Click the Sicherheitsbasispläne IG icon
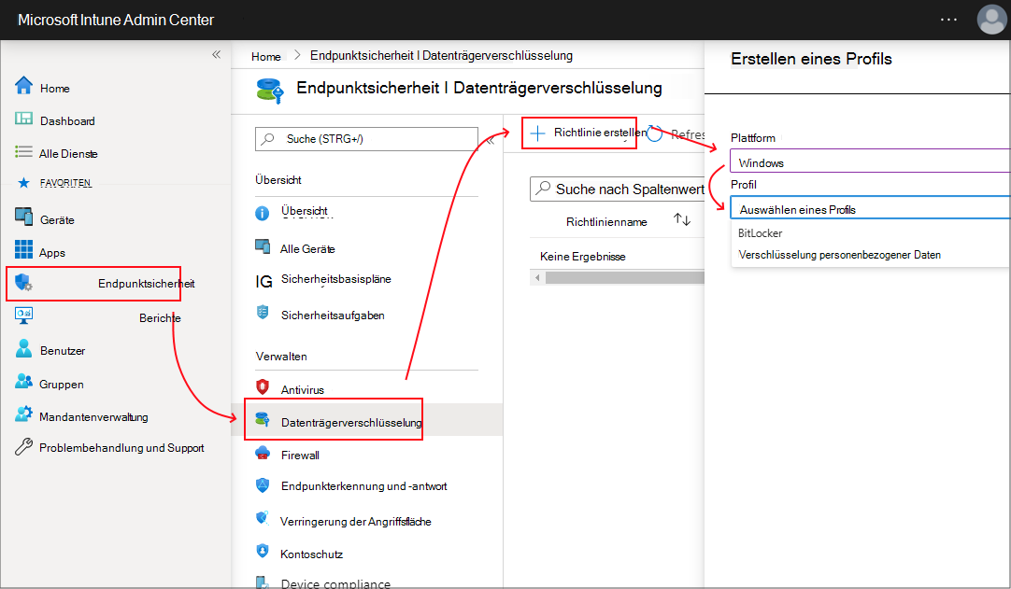This screenshot has width=1011, height=589. [263, 281]
